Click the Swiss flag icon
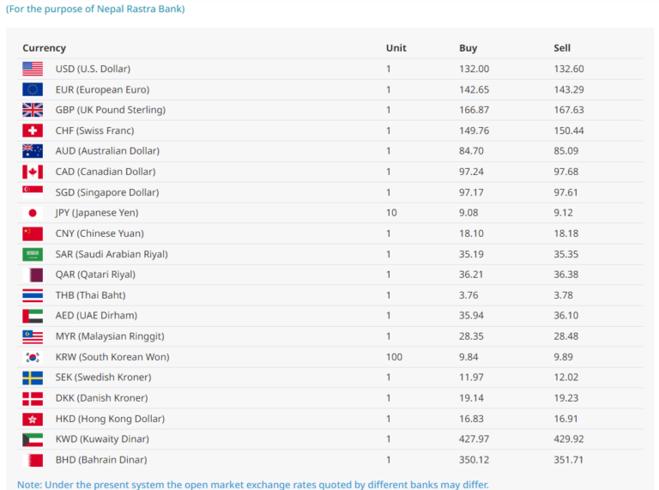This screenshot has height=490, width=659. tap(33, 130)
